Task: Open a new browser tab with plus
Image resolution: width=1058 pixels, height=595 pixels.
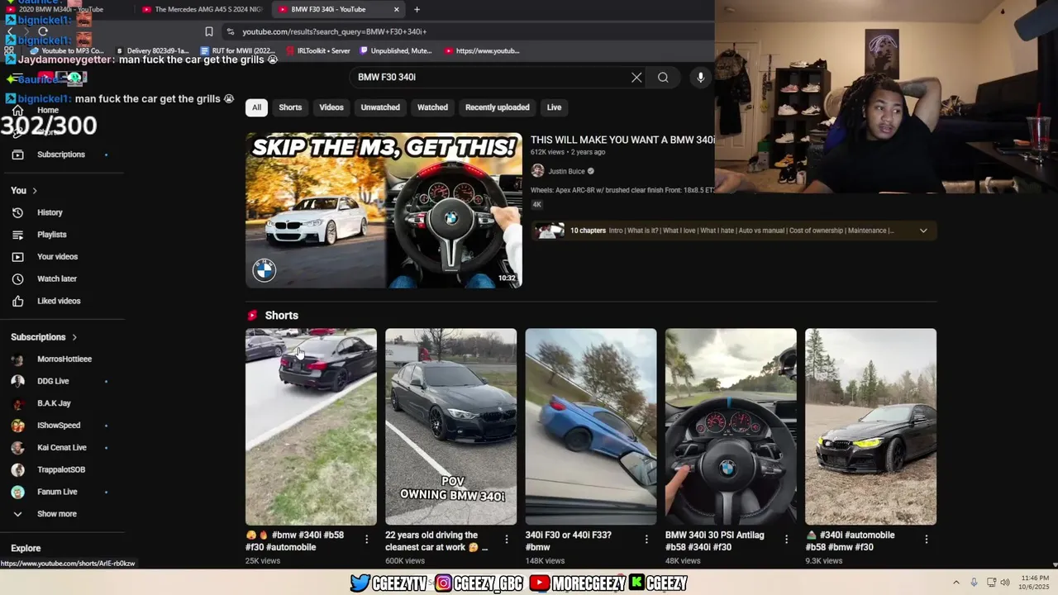Action: pyautogui.click(x=417, y=9)
